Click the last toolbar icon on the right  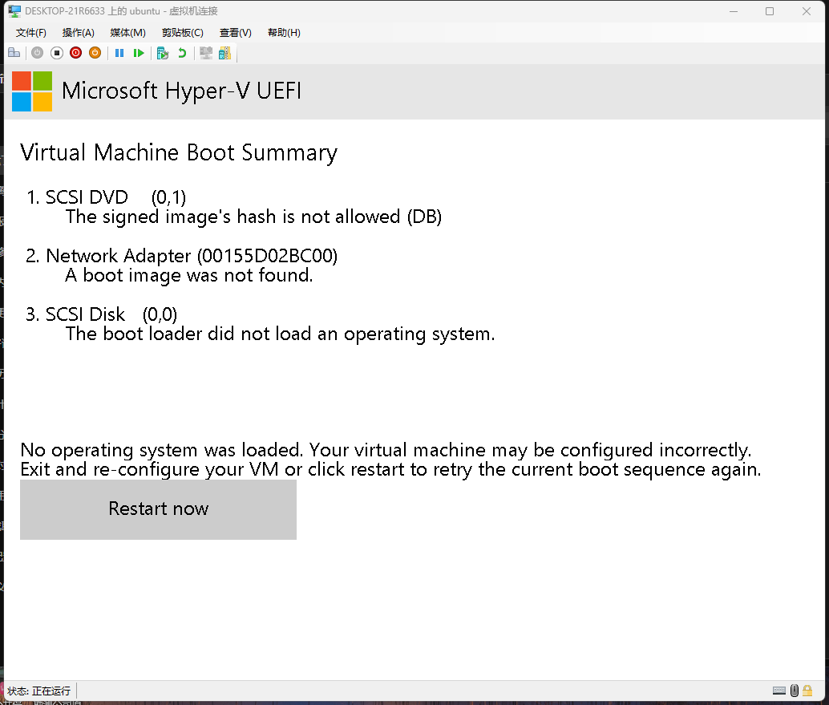224,53
